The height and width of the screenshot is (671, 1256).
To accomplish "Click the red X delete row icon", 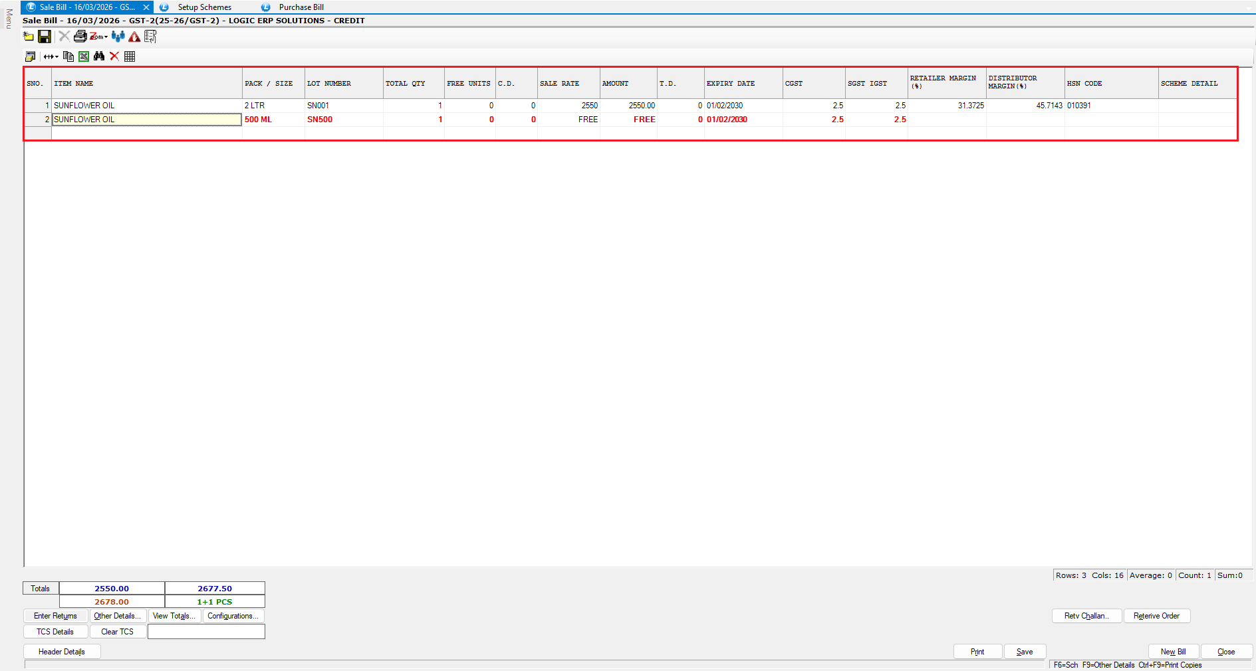I will point(114,56).
